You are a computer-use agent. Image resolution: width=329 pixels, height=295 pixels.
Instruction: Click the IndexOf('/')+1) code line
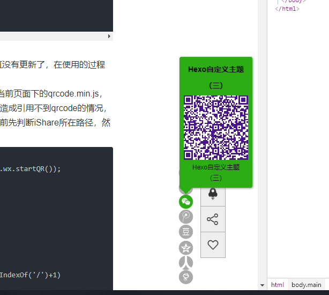[x=31, y=275]
